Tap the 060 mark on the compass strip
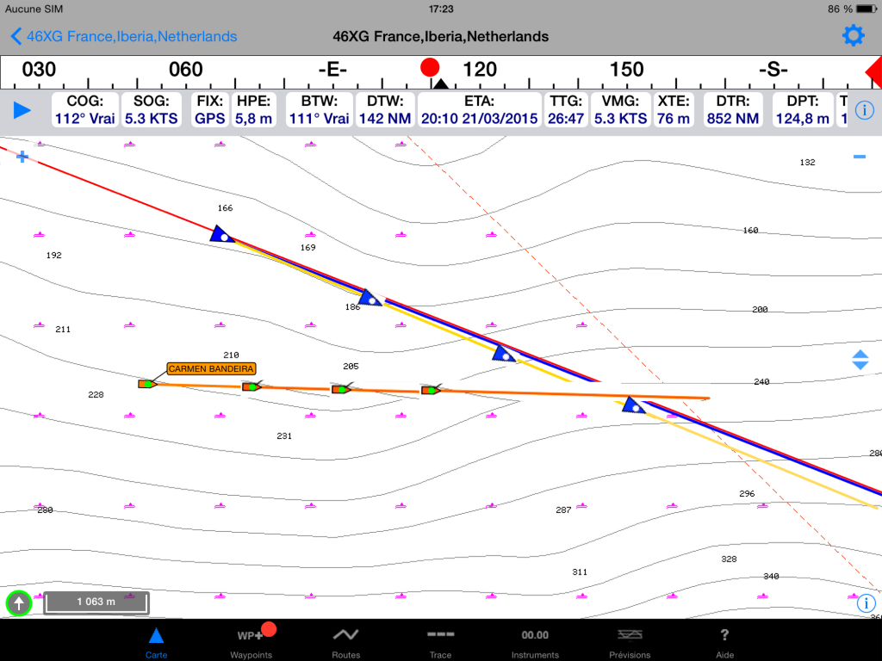This screenshot has height=661, width=882. pos(186,70)
